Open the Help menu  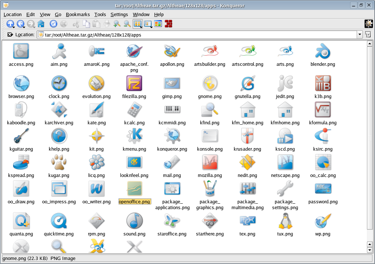click(x=159, y=15)
